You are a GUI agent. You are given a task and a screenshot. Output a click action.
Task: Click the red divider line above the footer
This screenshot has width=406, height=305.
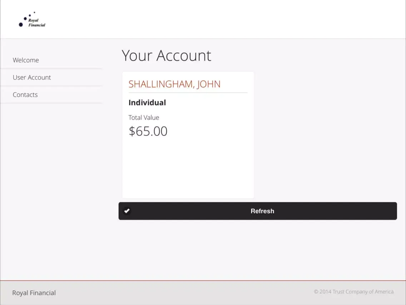tap(203, 281)
